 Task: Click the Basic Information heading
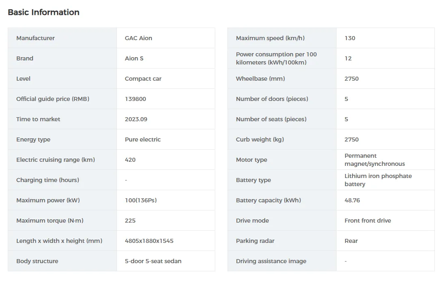pos(43,12)
